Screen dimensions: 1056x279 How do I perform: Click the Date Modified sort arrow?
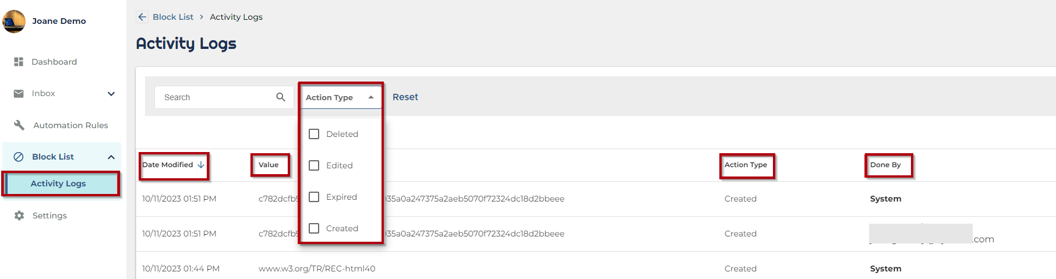click(x=201, y=165)
